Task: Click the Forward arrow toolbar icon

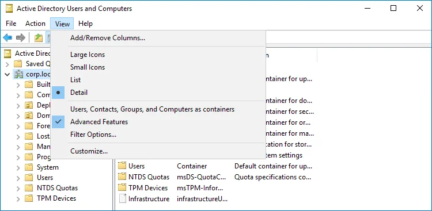Action: 21,37
